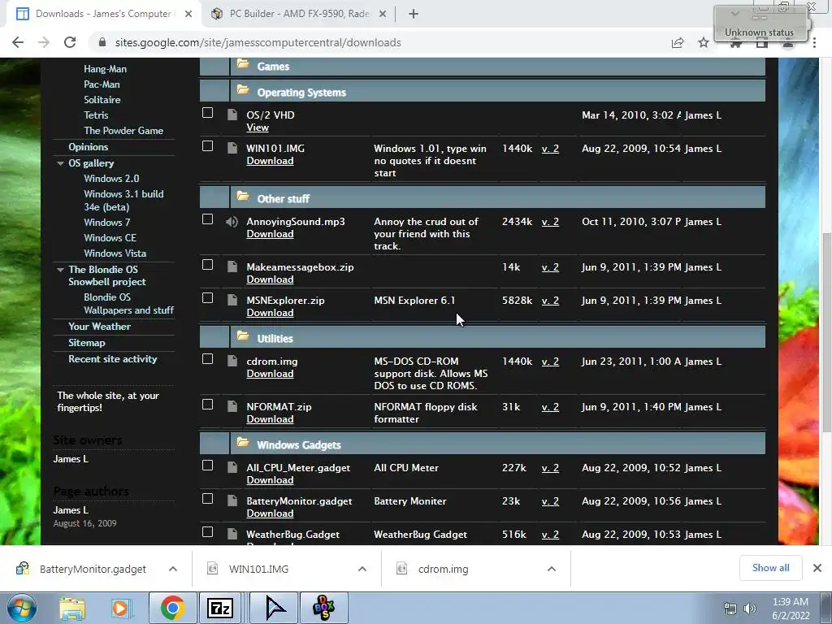Click Download under MSNExplorer.zip

(x=270, y=313)
